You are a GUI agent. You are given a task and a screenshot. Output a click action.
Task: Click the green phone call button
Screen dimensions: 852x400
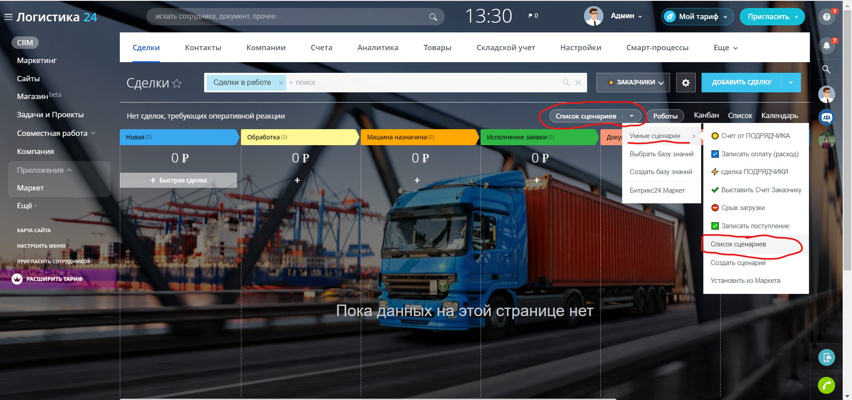[x=826, y=385]
